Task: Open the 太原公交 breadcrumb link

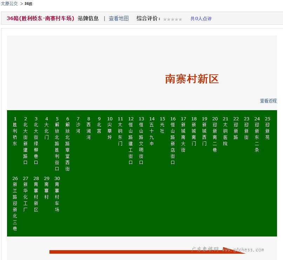Action: pyautogui.click(x=9, y=4)
